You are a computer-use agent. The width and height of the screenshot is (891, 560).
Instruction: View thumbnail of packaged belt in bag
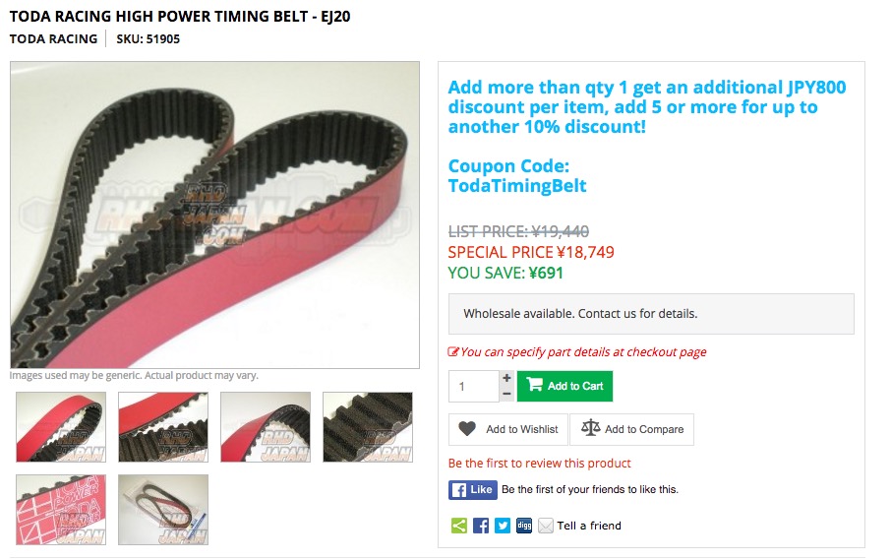(163, 510)
